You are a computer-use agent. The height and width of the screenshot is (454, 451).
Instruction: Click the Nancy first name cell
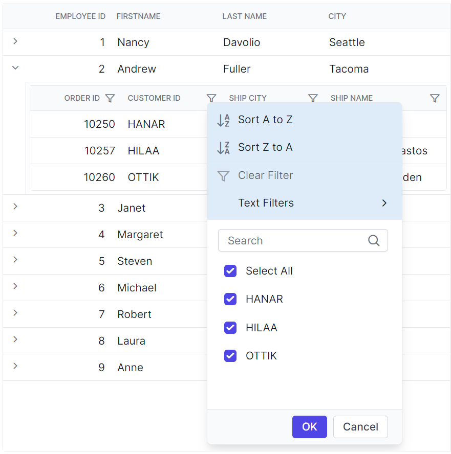click(133, 42)
